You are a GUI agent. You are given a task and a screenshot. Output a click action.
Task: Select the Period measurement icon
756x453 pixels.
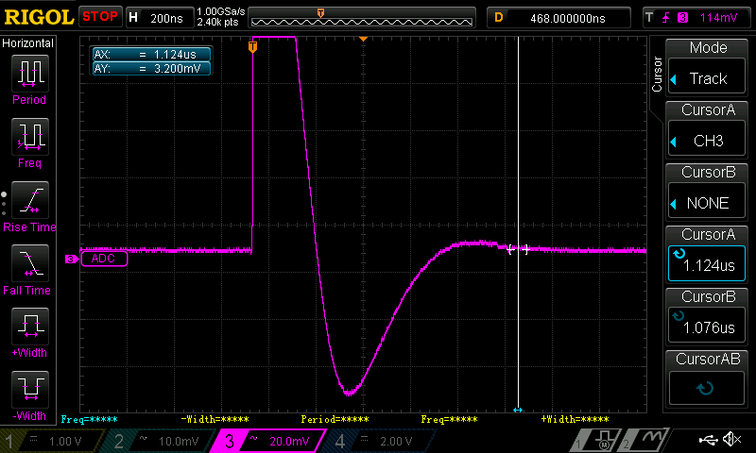(28, 75)
